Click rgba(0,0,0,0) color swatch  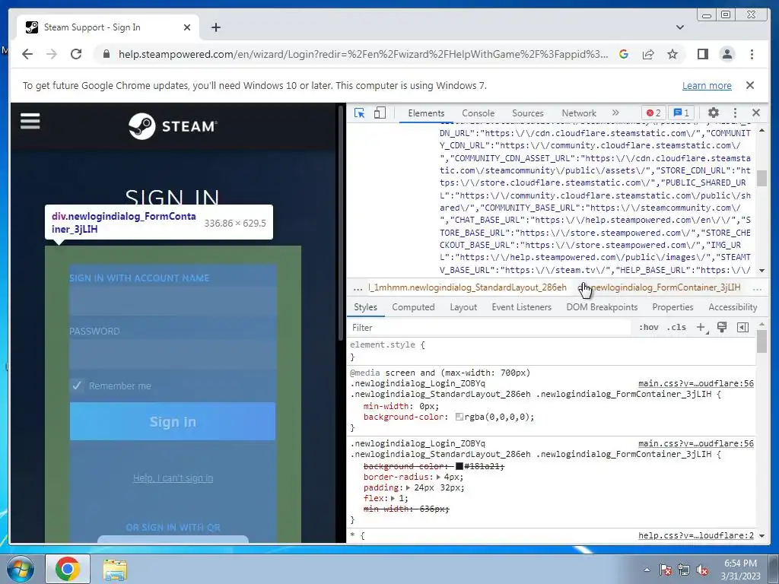[x=459, y=417]
